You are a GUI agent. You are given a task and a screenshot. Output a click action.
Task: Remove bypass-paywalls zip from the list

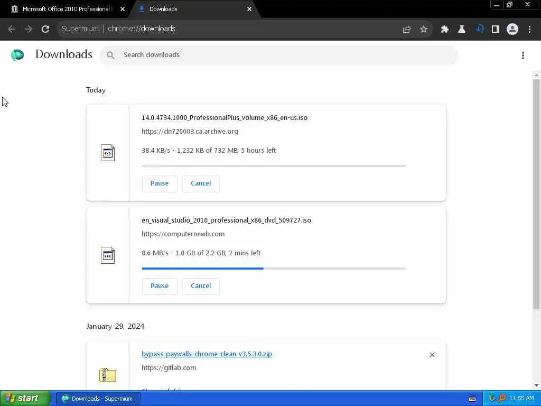coord(432,355)
